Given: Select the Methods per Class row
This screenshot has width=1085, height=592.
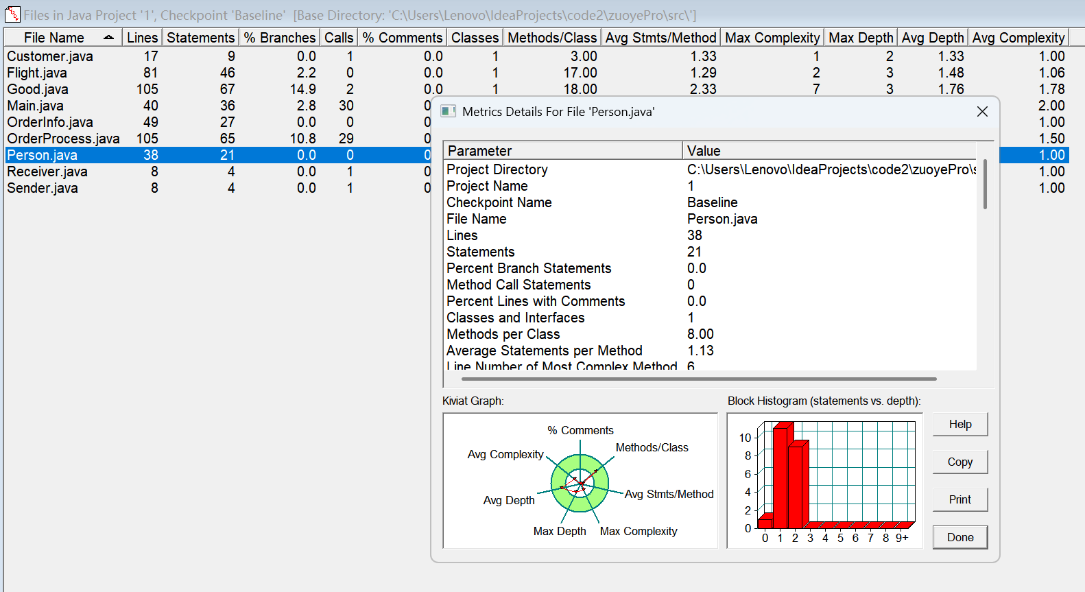Looking at the screenshot, I should click(x=711, y=334).
